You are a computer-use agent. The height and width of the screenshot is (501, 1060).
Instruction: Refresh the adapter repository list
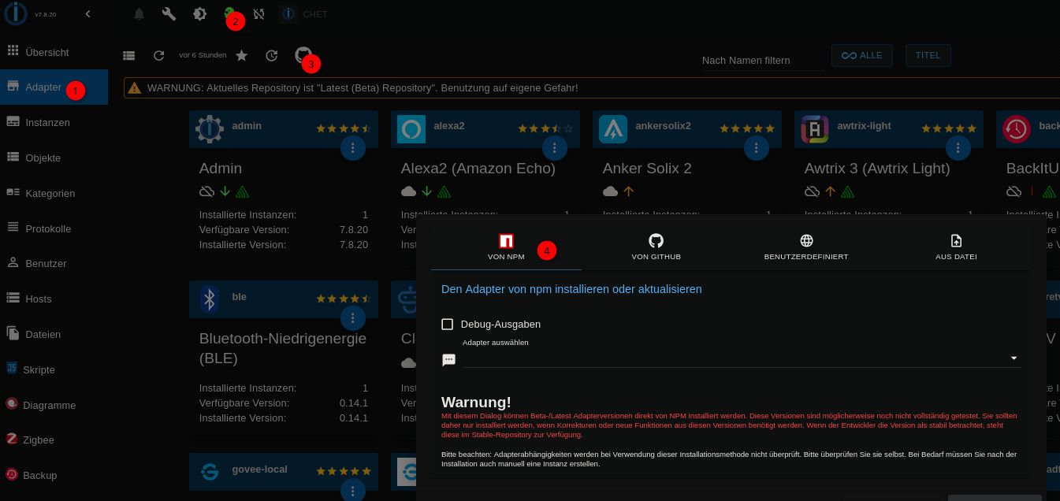click(159, 55)
